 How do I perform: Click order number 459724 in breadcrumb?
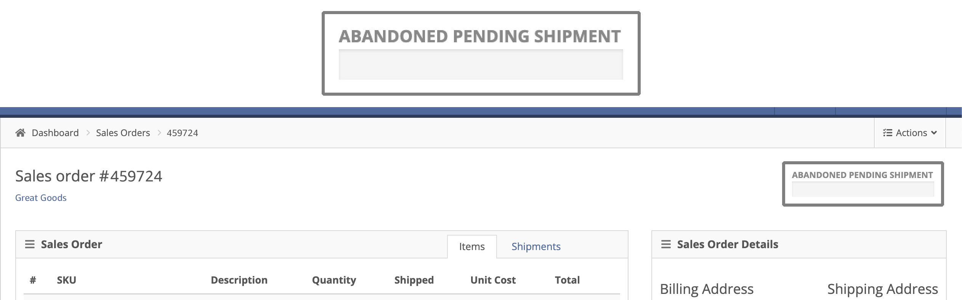(183, 133)
